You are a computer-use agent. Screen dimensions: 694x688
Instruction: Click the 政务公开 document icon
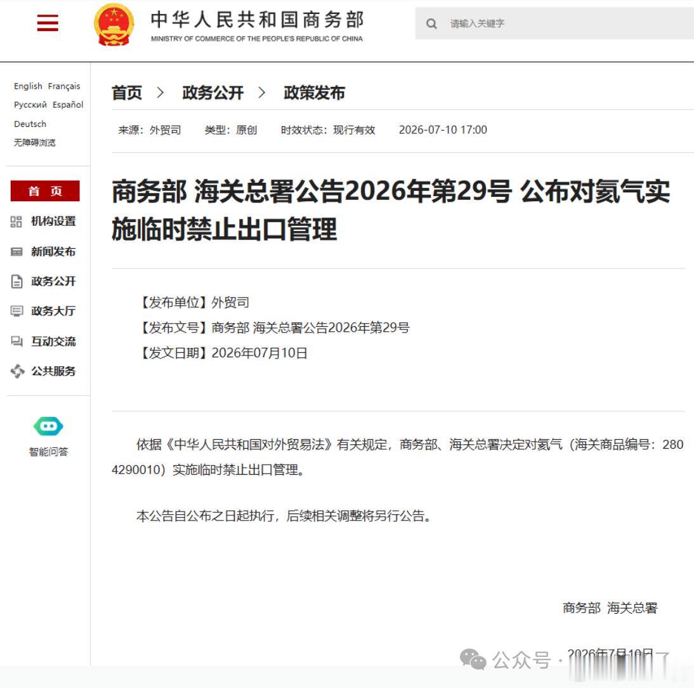17,282
